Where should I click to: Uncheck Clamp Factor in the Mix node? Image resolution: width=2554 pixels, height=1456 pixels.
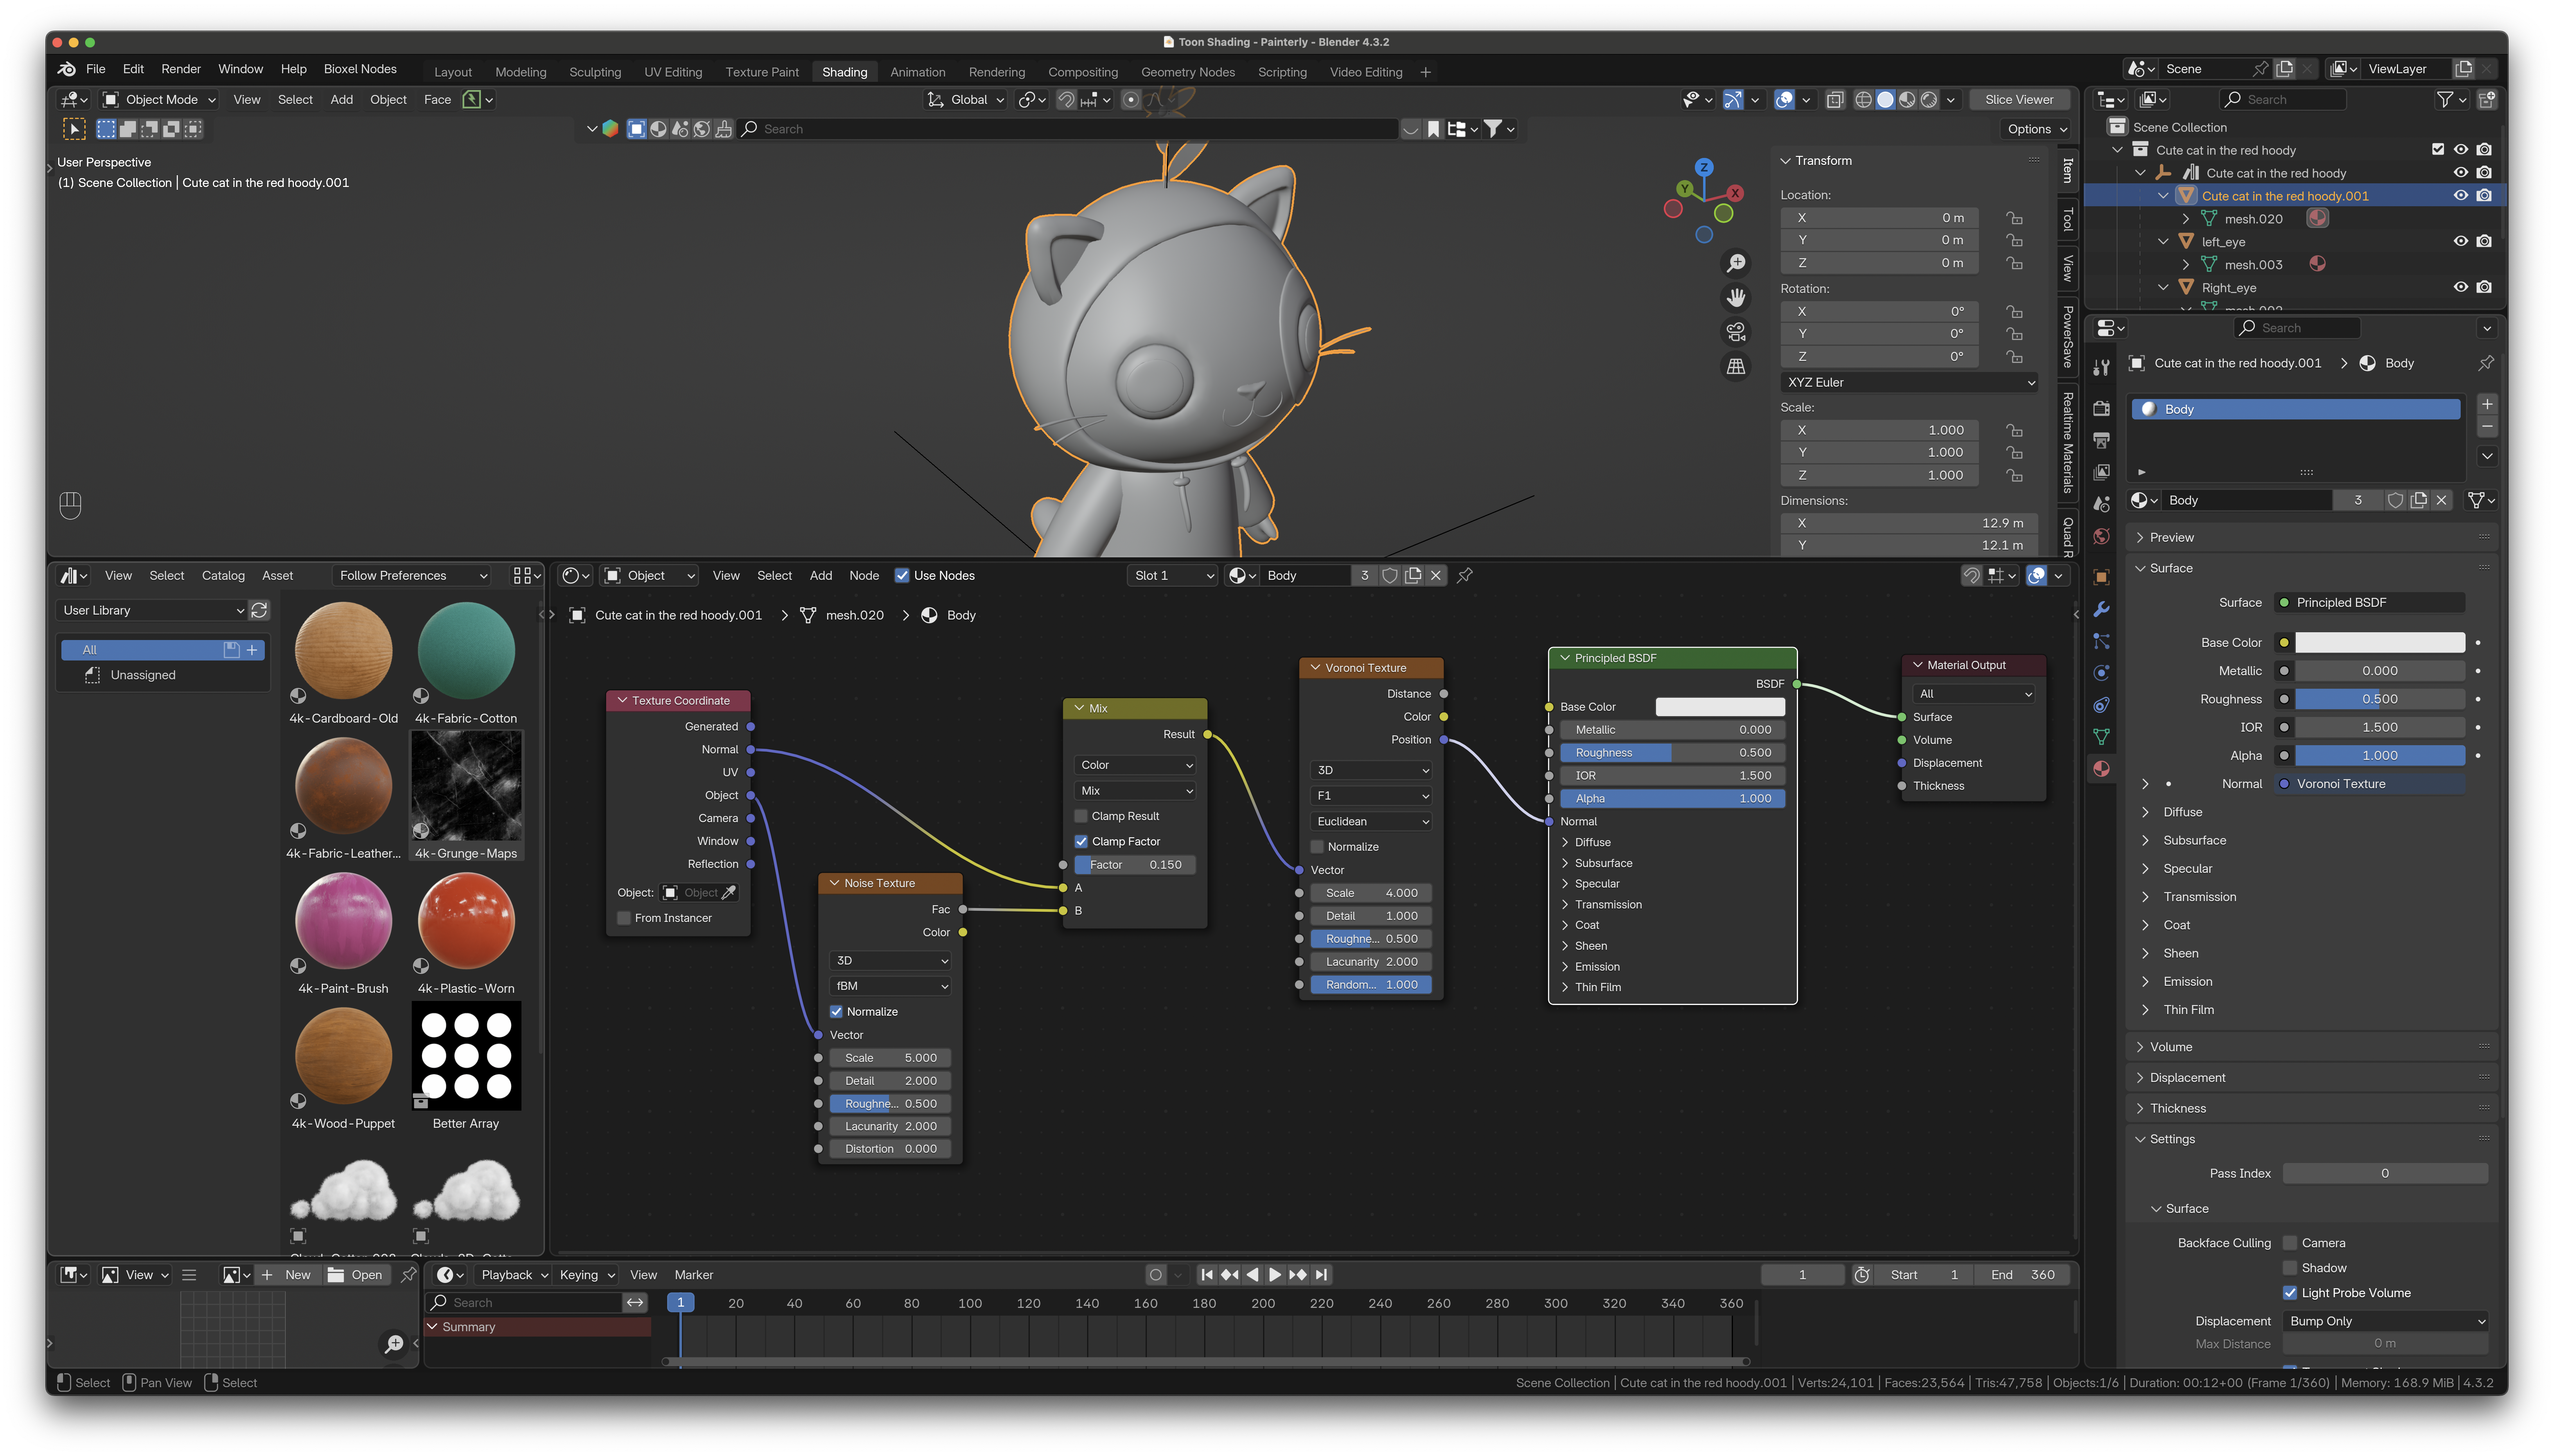pos(1081,842)
